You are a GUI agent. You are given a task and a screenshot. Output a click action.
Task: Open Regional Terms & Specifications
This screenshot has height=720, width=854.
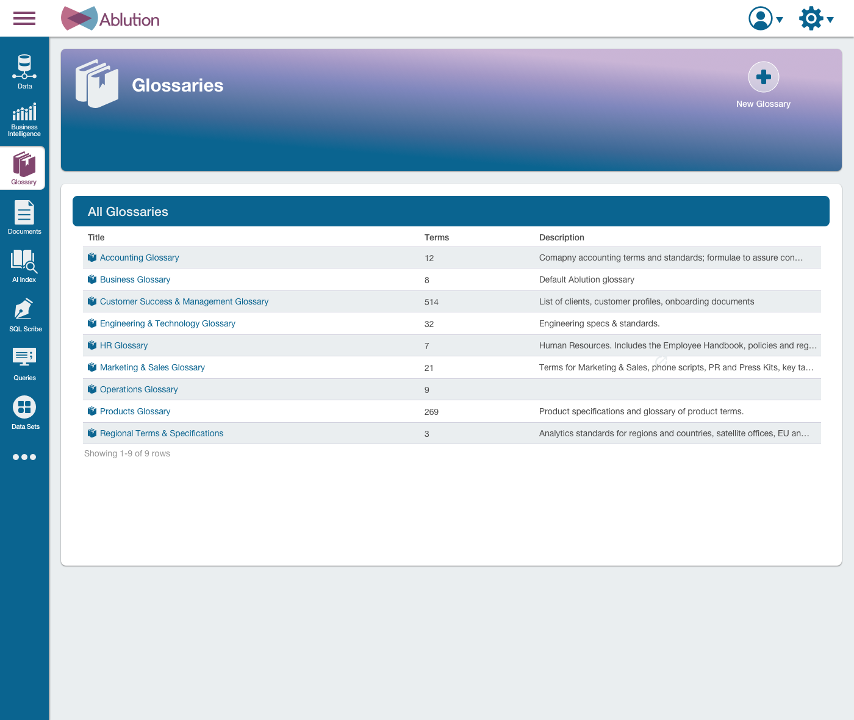point(162,433)
